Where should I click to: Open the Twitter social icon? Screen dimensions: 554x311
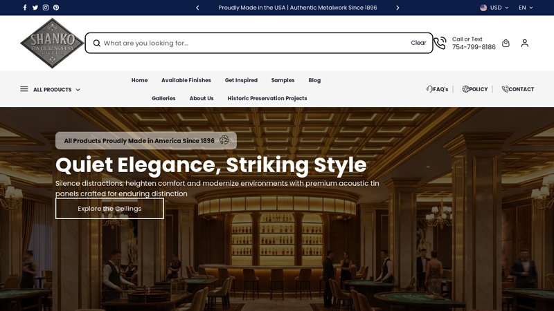click(35, 8)
